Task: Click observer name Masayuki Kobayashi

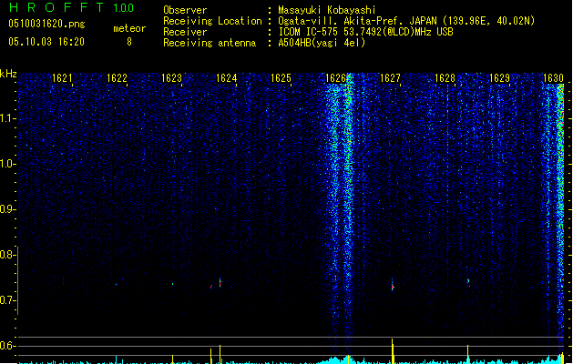Action: point(327,10)
